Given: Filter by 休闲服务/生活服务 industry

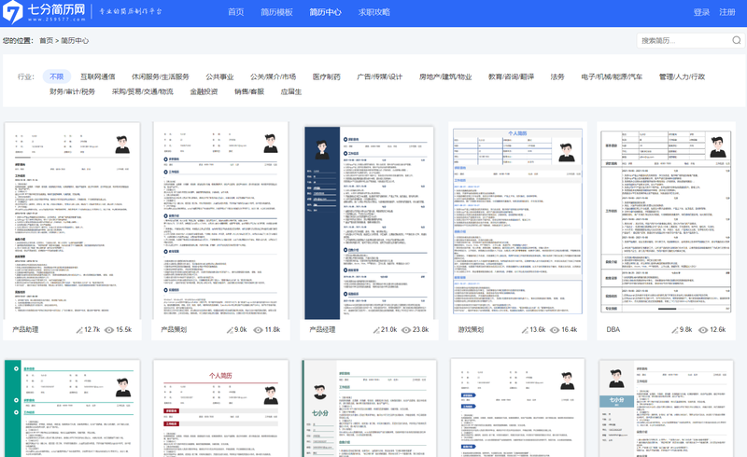Looking at the screenshot, I should [x=161, y=76].
